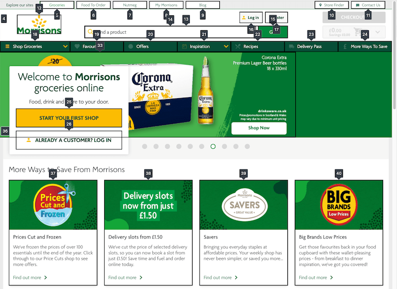
Task: Open the My Morrisons tab
Action: 166,5
